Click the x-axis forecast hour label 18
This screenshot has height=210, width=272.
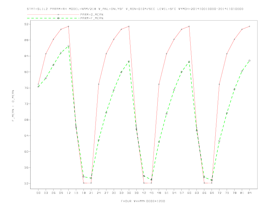tap(83, 193)
